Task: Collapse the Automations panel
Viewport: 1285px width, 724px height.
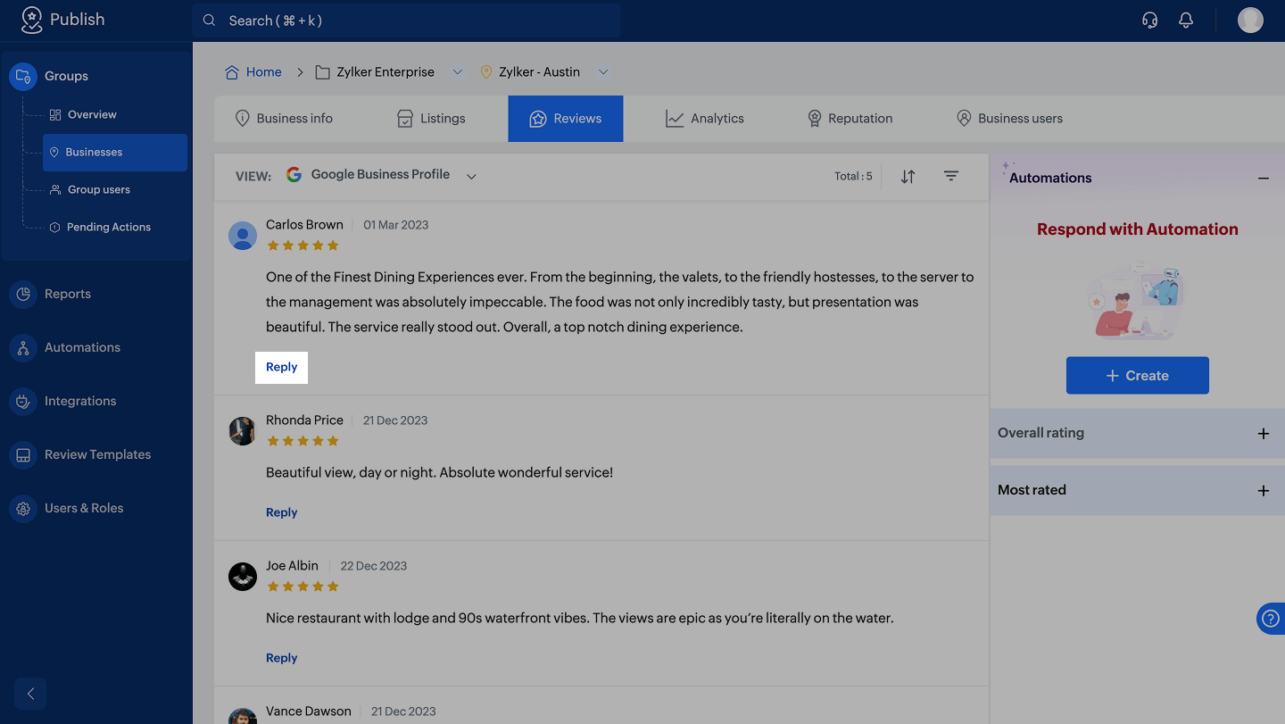Action: click(x=1263, y=179)
